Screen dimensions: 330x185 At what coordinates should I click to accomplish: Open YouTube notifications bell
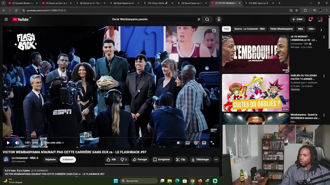click(x=310, y=19)
